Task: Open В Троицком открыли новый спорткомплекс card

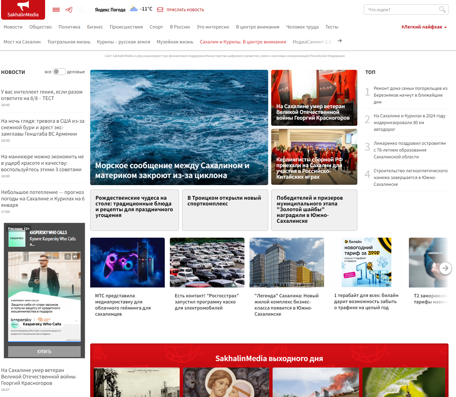Action: click(225, 210)
